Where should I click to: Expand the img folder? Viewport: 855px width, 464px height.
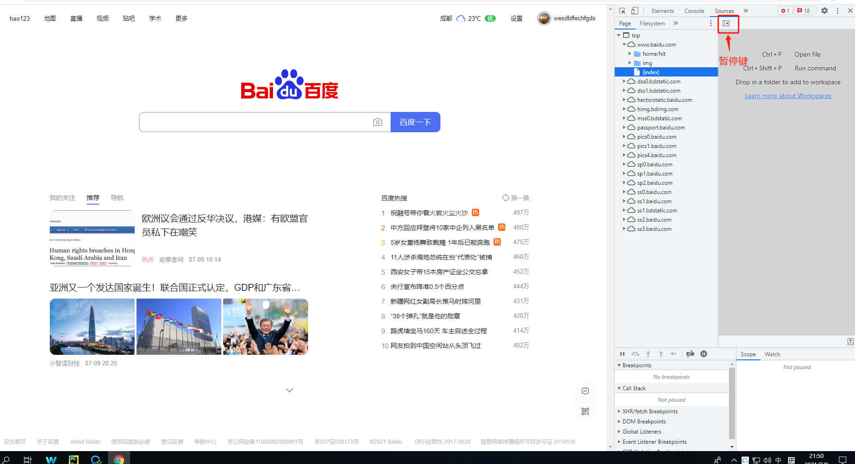pos(629,63)
